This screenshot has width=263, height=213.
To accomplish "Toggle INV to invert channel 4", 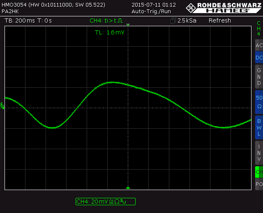I will pos(258,152).
